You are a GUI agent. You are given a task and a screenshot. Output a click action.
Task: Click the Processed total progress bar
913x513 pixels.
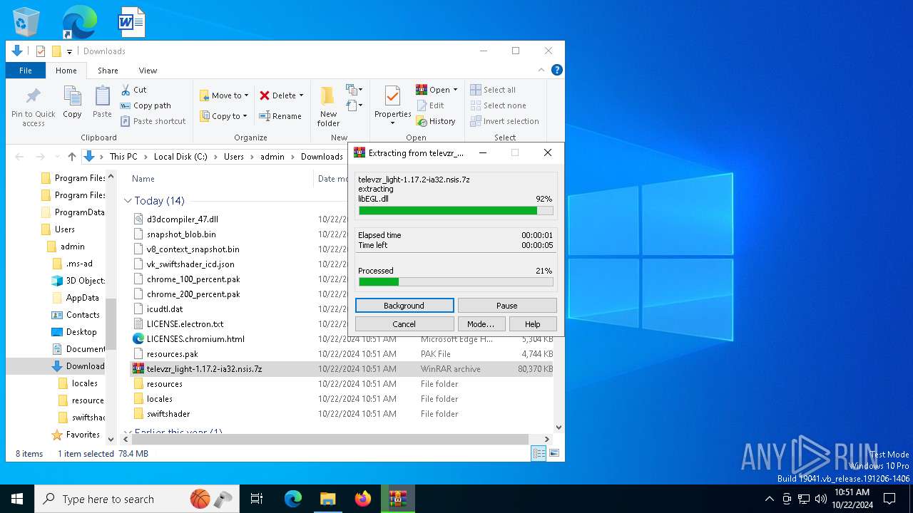click(456, 282)
